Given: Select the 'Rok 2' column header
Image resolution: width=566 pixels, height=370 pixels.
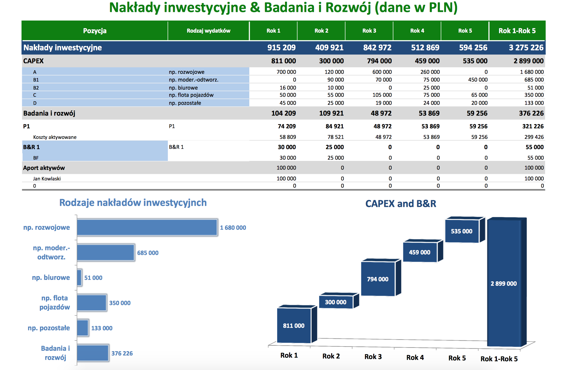Looking at the screenshot, I should [x=321, y=31].
